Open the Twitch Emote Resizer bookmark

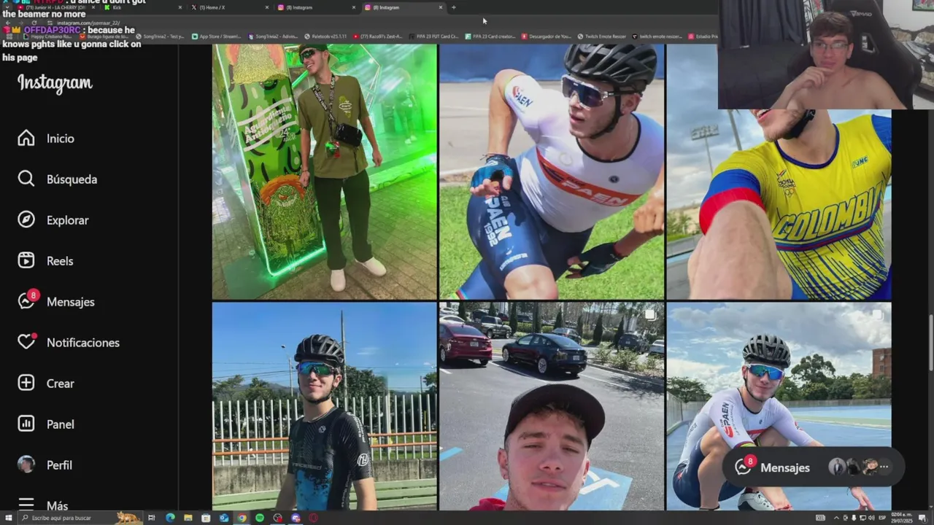click(x=601, y=36)
